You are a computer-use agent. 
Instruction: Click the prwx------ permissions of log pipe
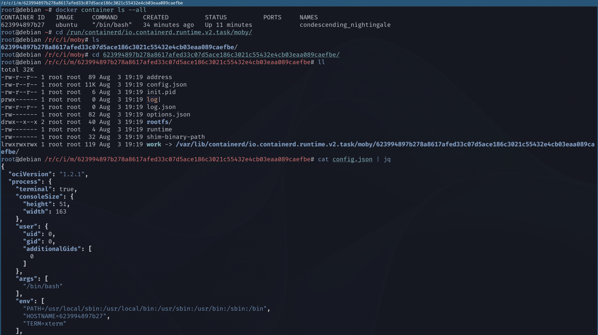[x=19, y=100]
